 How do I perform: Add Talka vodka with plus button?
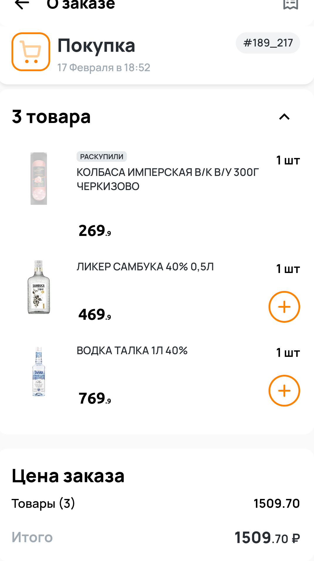(x=284, y=391)
